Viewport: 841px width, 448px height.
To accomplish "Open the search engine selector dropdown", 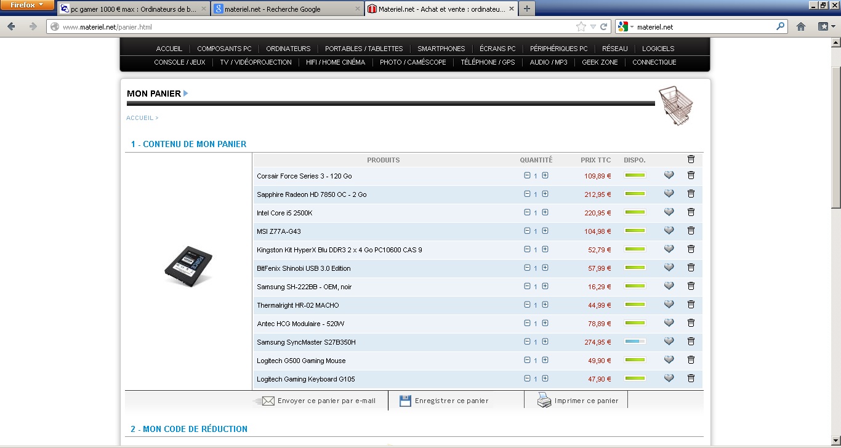I will [626, 27].
